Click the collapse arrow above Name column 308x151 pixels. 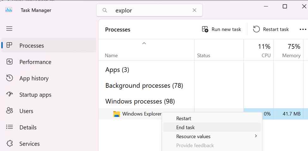[144, 43]
